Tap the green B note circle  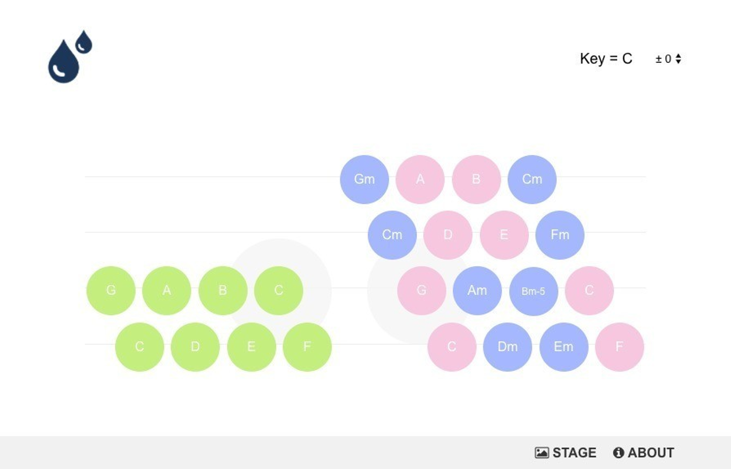(x=223, y=291)
